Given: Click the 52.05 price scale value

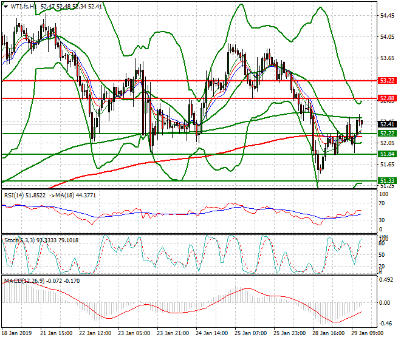Looking at the screenshot, I should pyautogui.click(x=387, y=143).
